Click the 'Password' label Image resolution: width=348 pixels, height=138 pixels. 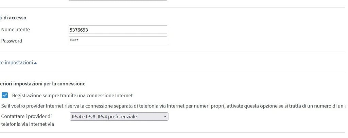(x=12, y=41)
